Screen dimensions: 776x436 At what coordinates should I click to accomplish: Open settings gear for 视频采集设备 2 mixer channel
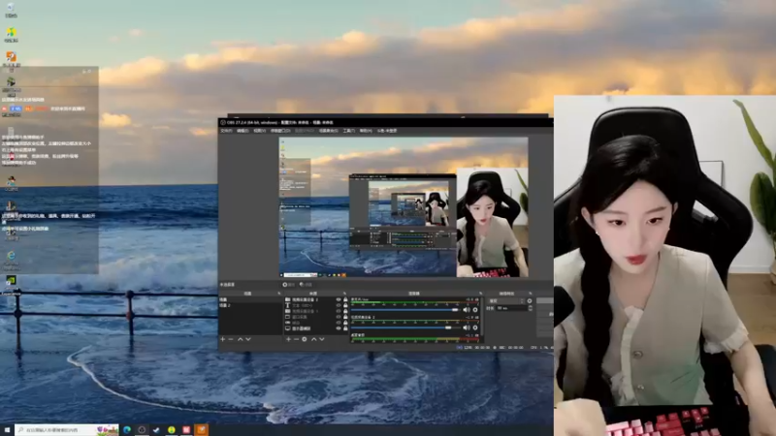pyautogui.click(x=475, y=327)
